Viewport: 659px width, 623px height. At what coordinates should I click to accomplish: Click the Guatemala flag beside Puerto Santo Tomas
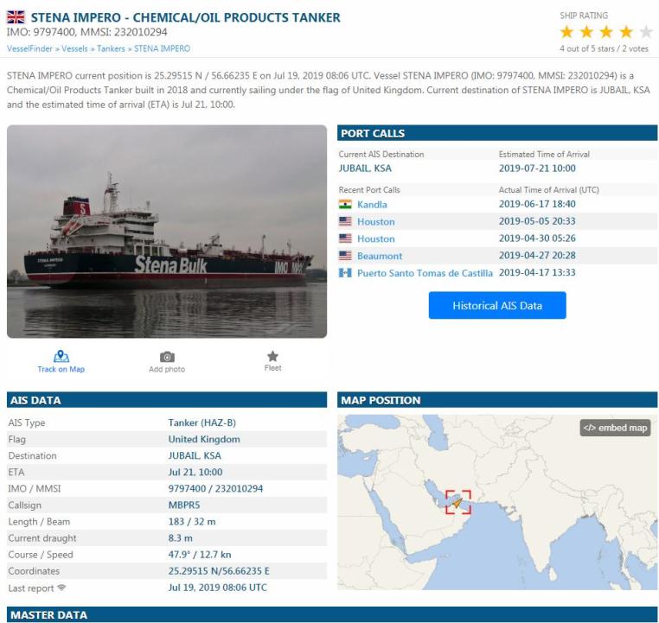(345, 273)
